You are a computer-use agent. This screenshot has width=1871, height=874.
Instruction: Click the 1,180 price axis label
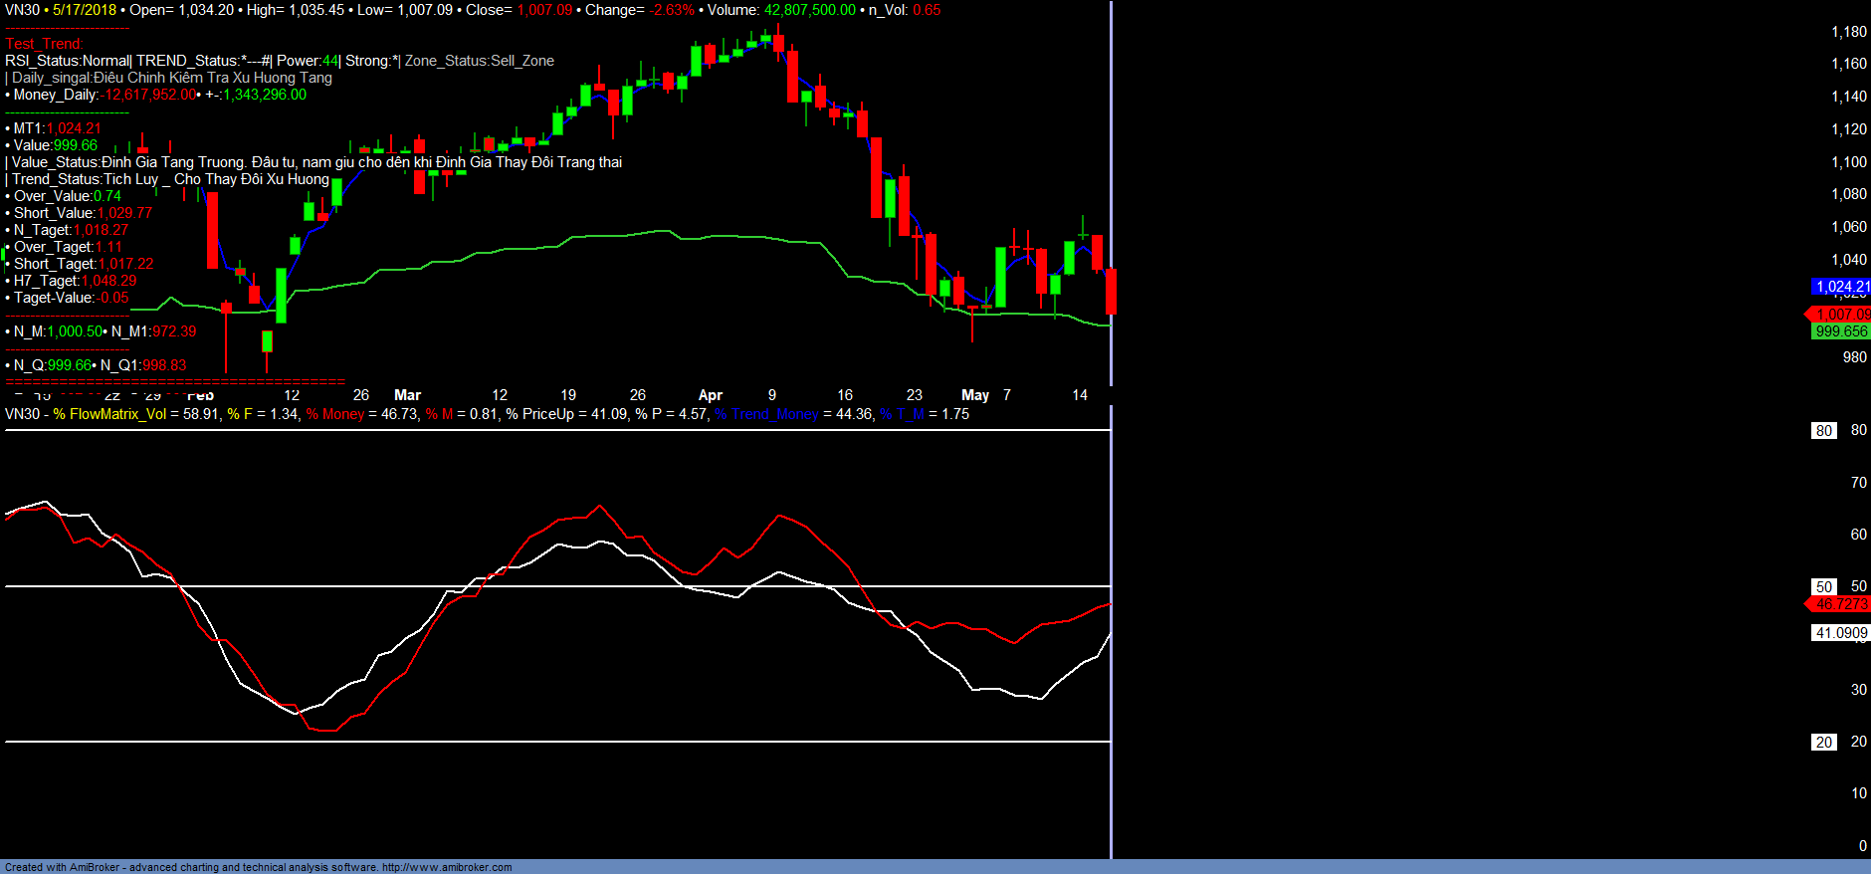pyautogui.click(x=1848, y=32)
